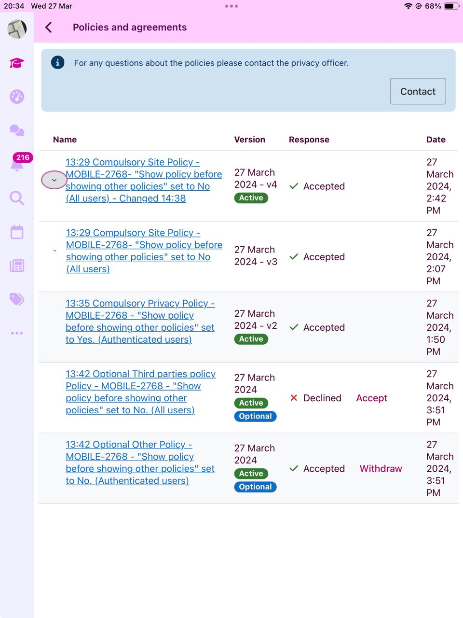This screenshot has height=618, width=463.
Task: Open the 13:42 Optional Third parties policy link
Action: pyautogui.click(x=141, y=392)
